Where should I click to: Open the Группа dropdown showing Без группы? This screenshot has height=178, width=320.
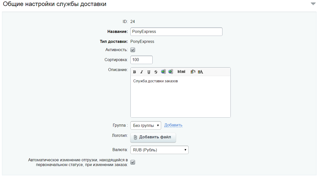[146, 125]
